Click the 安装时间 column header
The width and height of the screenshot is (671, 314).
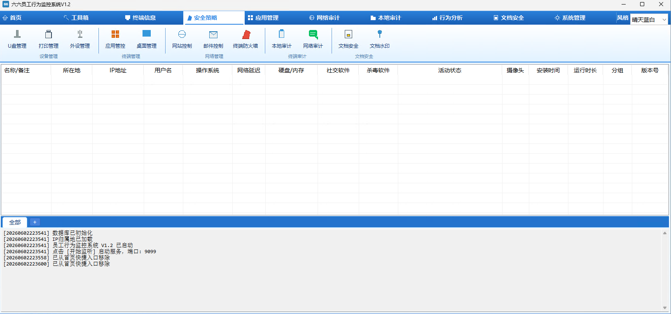point(548,70)
